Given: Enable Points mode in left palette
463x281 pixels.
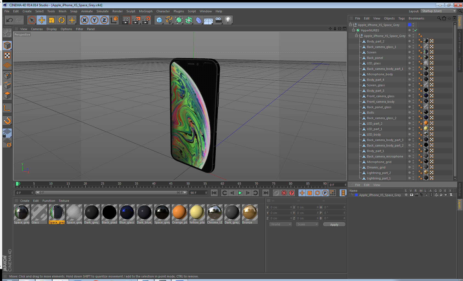Looking at the screenshot, I should [7, 75].
